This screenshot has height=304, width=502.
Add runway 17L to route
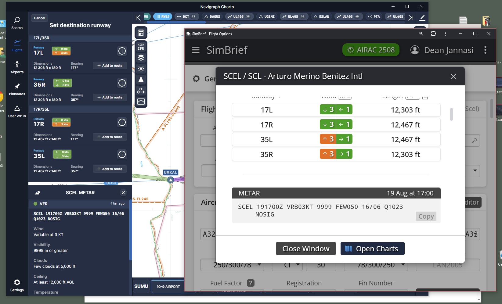point(110,66)
